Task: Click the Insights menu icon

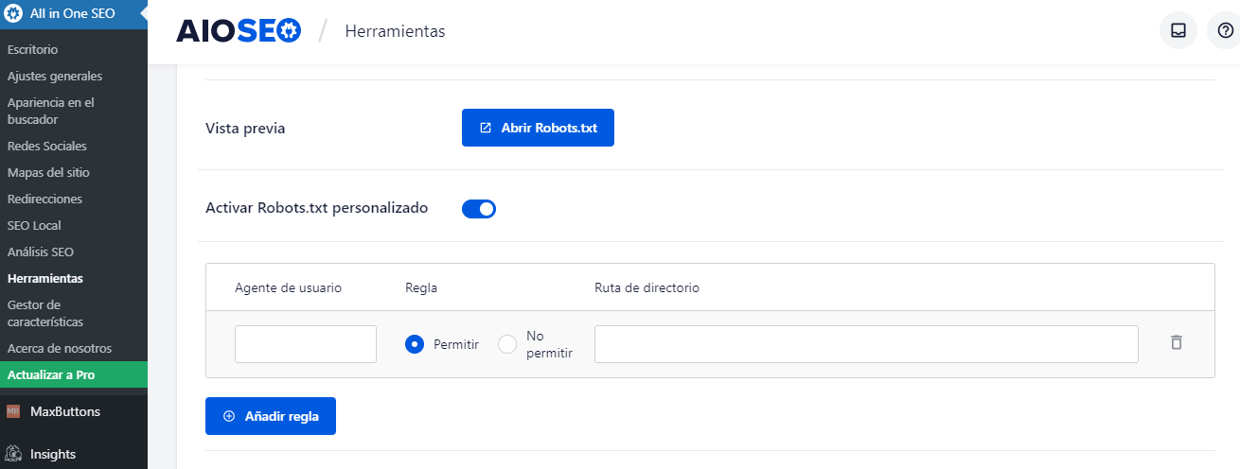Action: click(13, 454)
